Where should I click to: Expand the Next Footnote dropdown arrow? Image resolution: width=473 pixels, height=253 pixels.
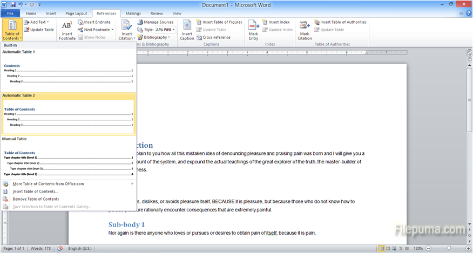tap(112, 30)
